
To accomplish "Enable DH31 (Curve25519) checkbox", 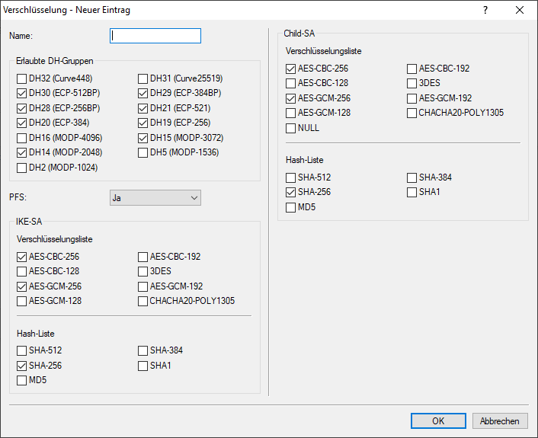I will pyautogui.click(x=143, y=78).
